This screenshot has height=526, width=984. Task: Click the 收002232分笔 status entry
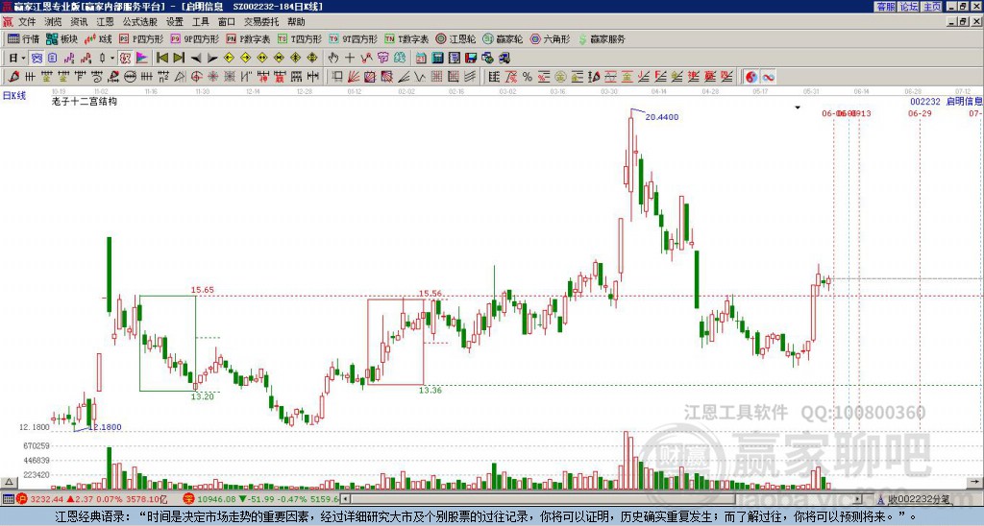(x=919, y=499)
